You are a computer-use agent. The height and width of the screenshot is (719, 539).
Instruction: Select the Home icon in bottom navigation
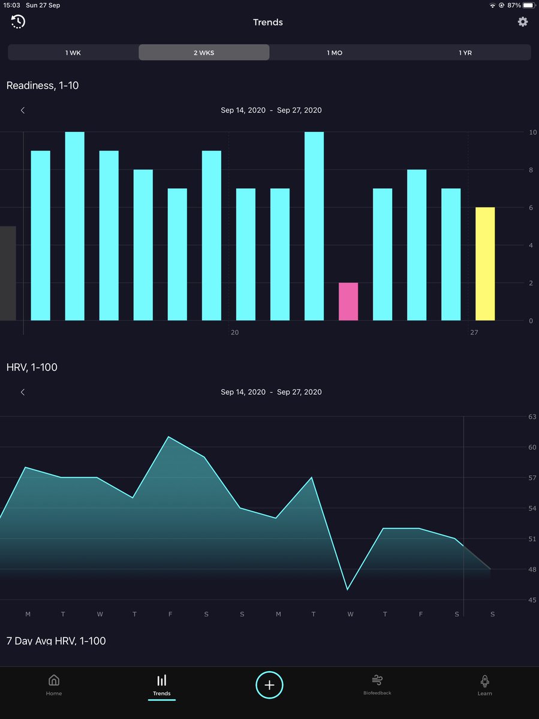(x=53, y=684)
